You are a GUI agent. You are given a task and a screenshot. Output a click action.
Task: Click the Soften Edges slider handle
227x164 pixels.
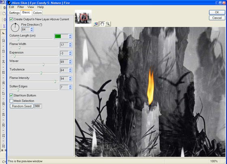[x=18, y=90]
